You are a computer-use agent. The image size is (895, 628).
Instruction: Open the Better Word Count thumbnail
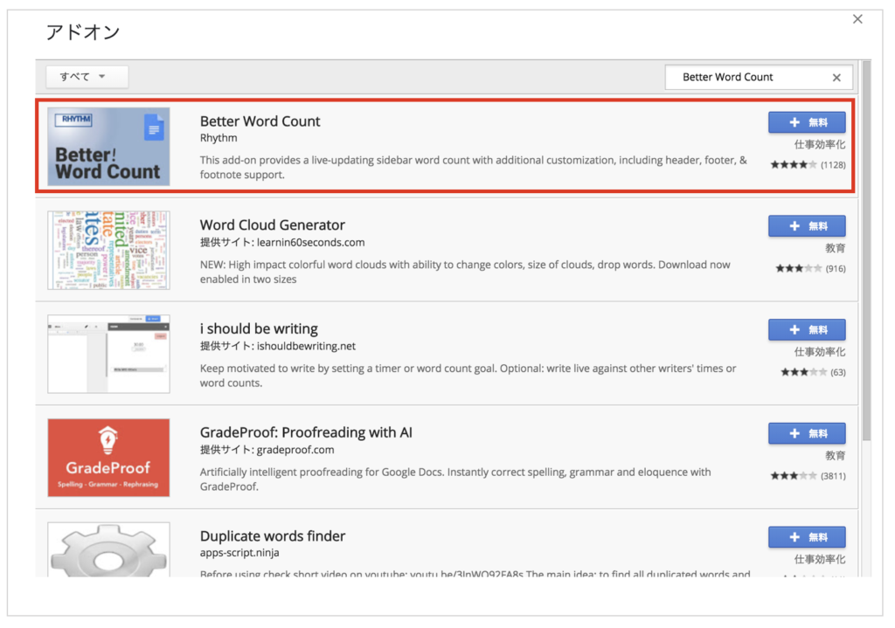(108, 147)
